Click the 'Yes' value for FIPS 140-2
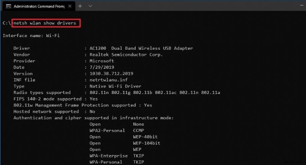The image size is (306, 165). [93, 99]
